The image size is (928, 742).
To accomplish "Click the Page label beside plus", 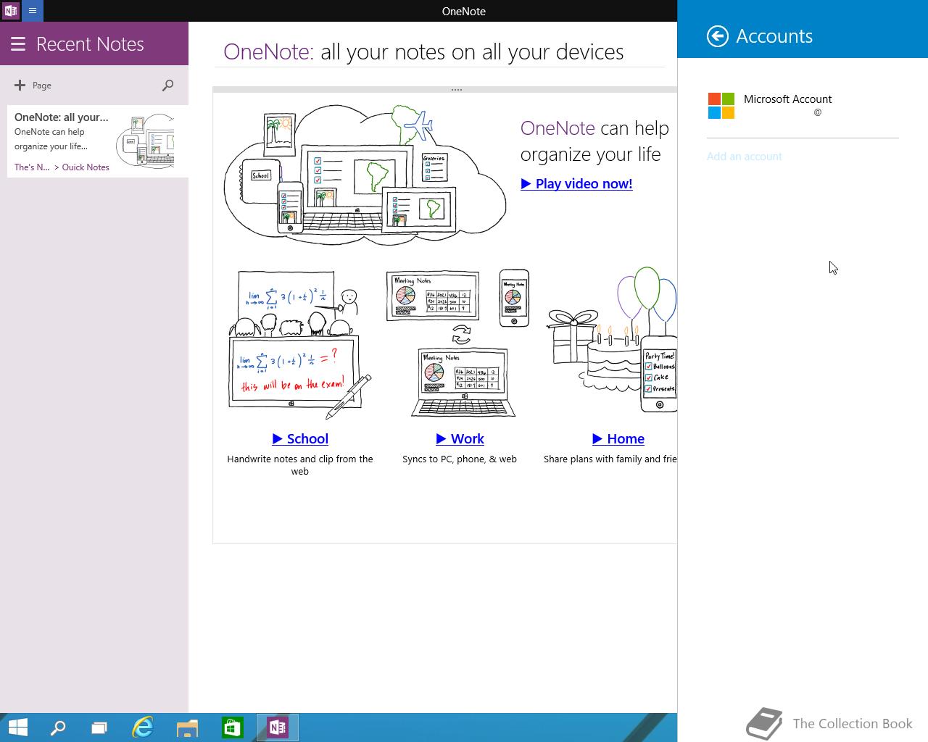I will 42,86.
